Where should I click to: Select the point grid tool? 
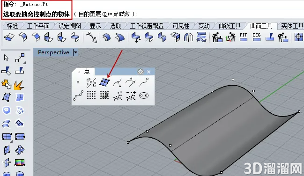tap(91, 95)
